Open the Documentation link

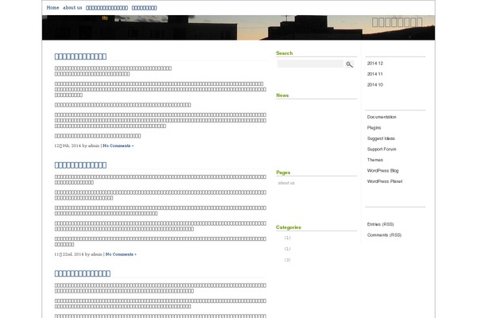pos(382,117)
